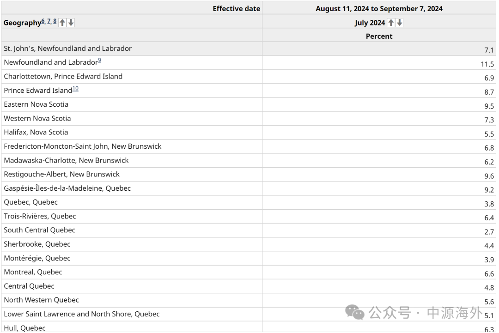Sort Geography column ascending arrow
This screenshot has height=333, width=499.
point(63,23)
